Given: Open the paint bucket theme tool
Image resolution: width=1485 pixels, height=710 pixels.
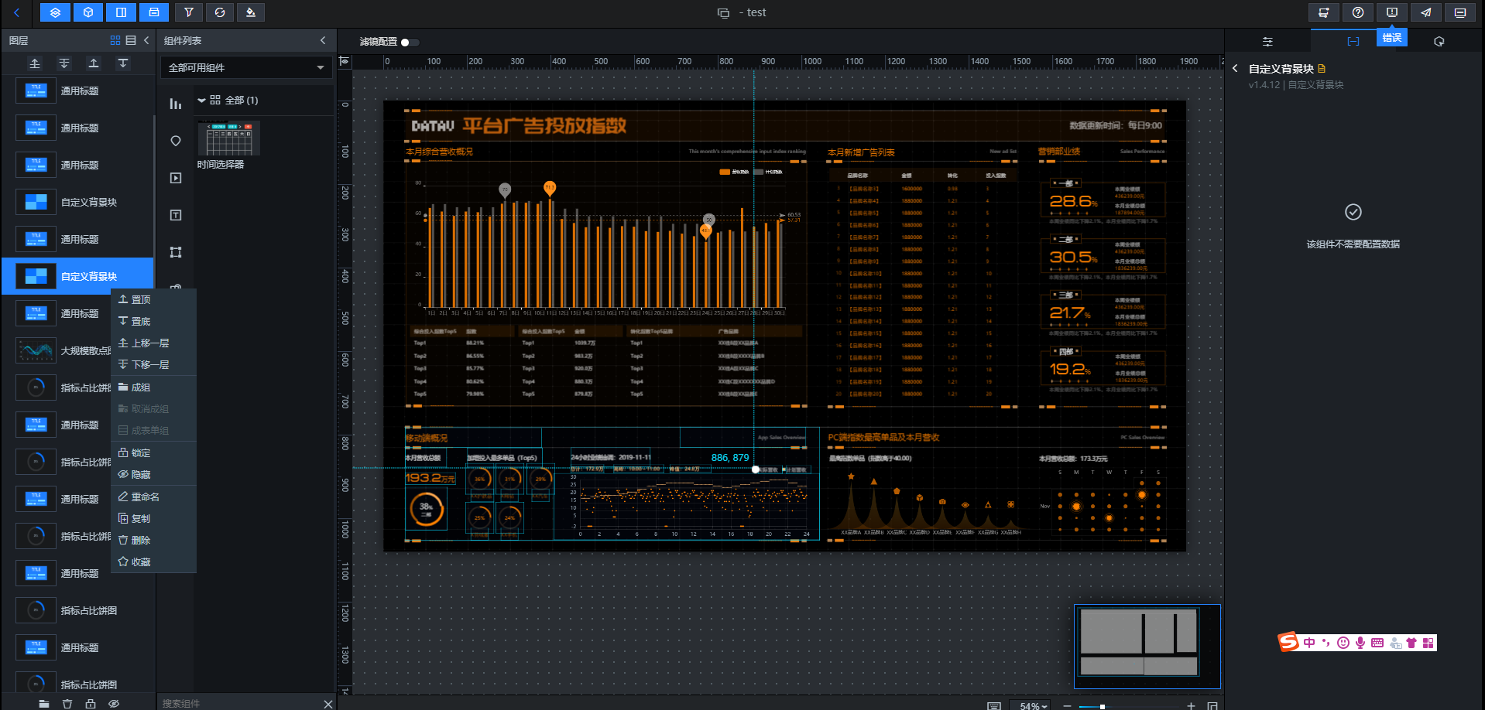Looking at the screenshot, I should coord(251,12).
